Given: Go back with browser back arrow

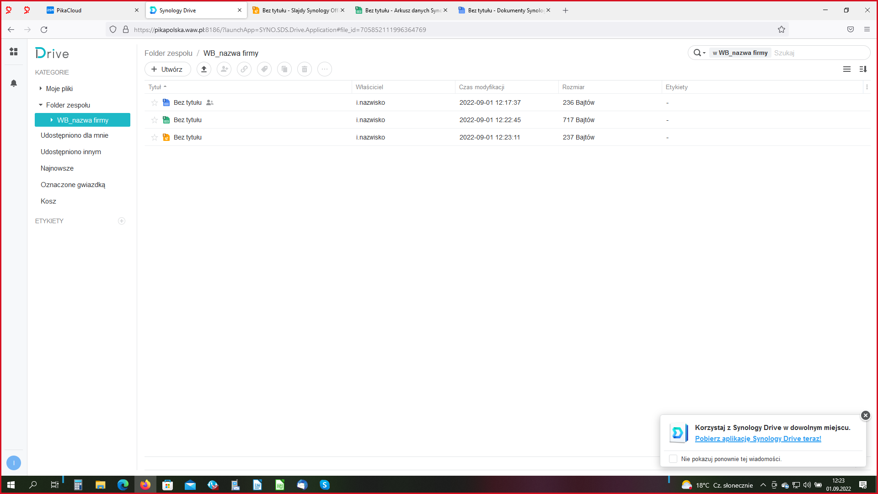Looking at the screenshot, I should point(11,30).
